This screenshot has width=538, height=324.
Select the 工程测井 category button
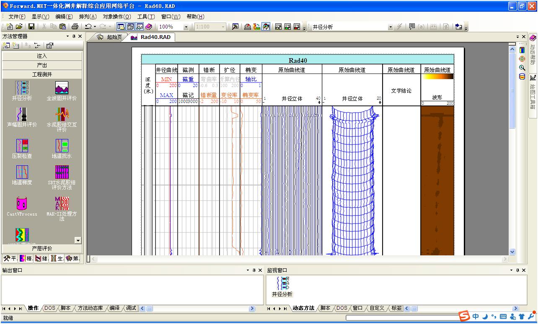click(42, 74)
